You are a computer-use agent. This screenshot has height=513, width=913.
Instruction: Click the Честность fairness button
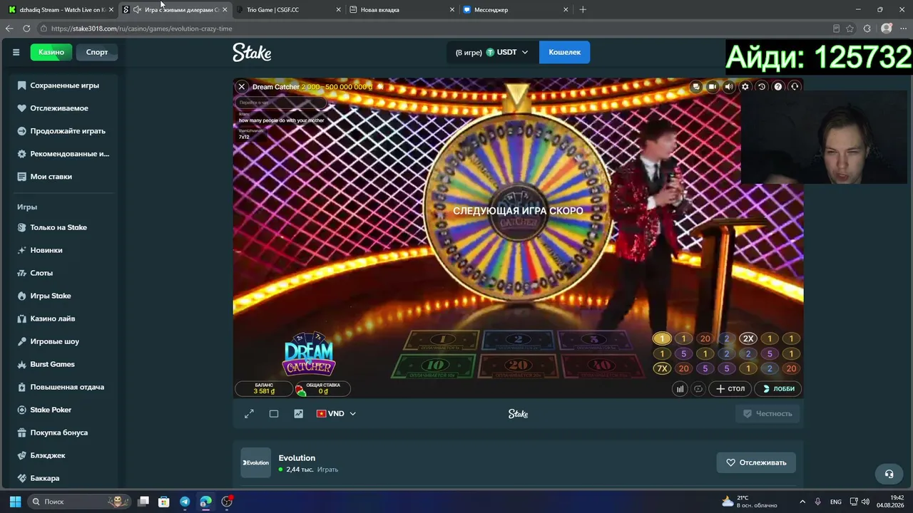pos(767,413)
